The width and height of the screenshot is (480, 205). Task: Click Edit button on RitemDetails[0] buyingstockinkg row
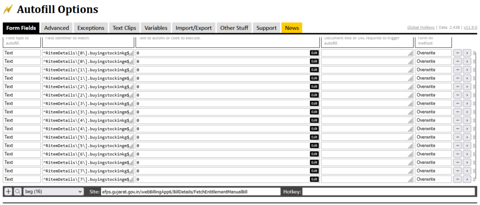coord(314,53)
